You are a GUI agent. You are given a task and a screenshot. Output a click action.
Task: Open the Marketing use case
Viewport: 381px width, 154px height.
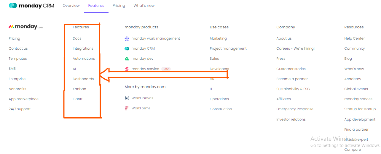(x=218, y=38)
